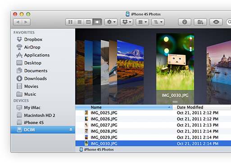Click the Danbo robot cover flow image
Screen dimensions: 231x163
(x=175, y=62)
